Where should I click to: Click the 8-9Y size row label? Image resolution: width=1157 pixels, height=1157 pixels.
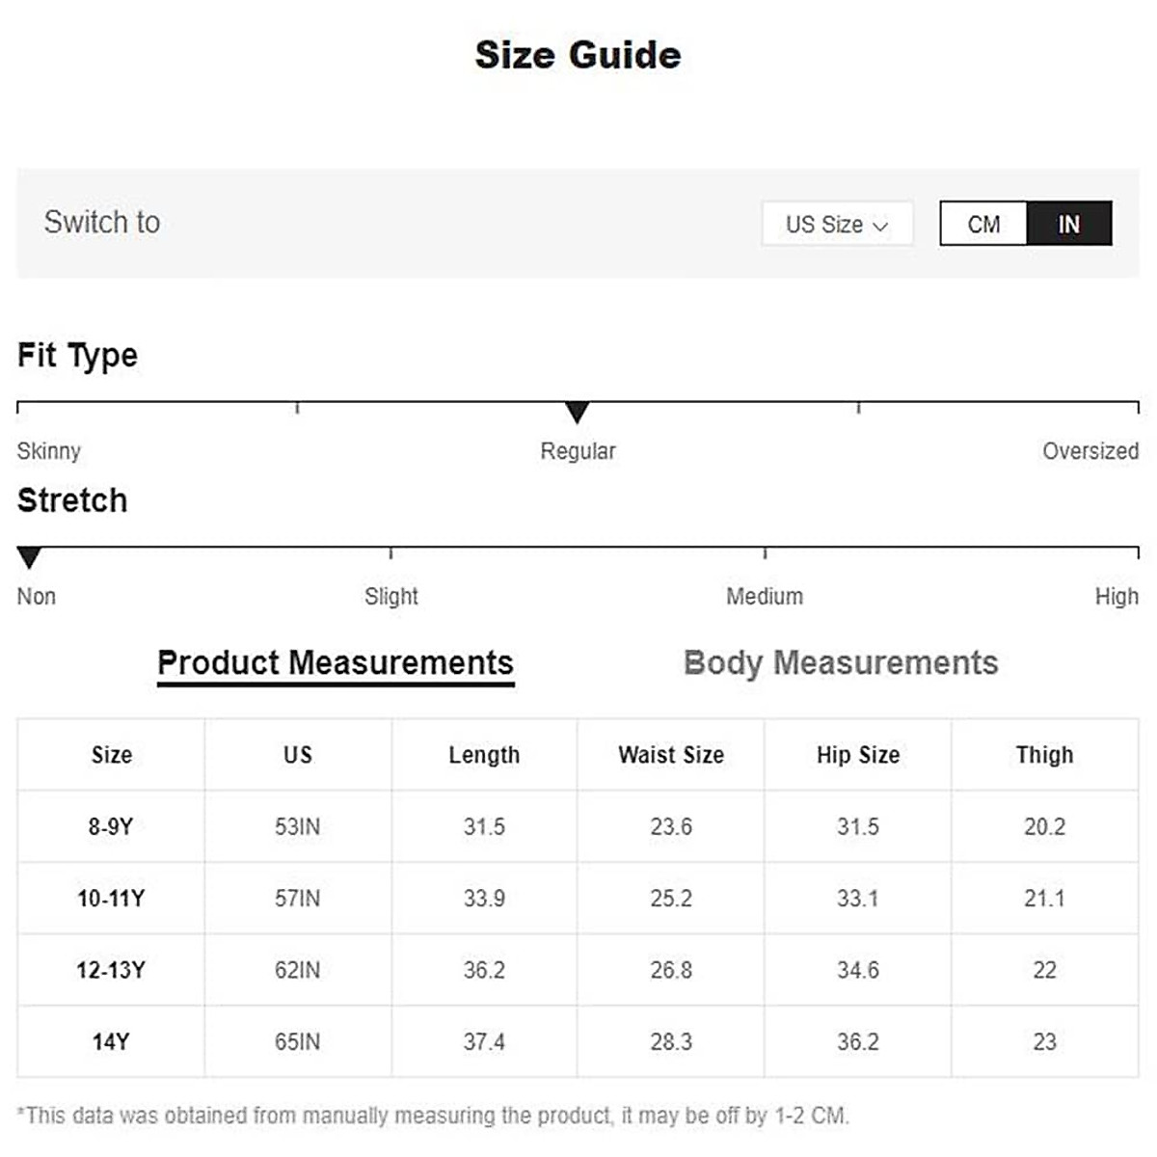coord(111,827)
